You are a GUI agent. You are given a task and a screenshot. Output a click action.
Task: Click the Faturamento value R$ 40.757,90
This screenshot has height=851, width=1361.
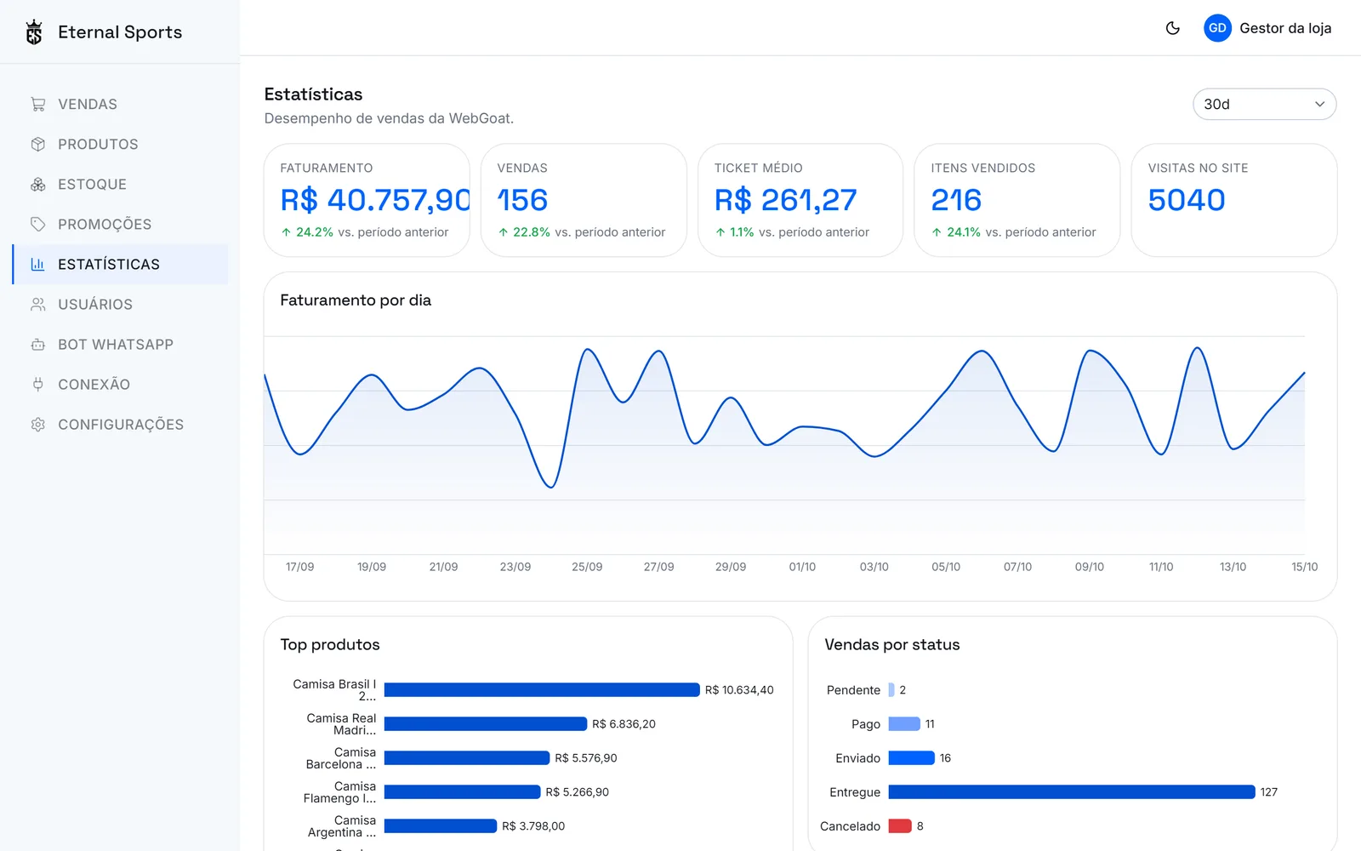pos(375,200)
